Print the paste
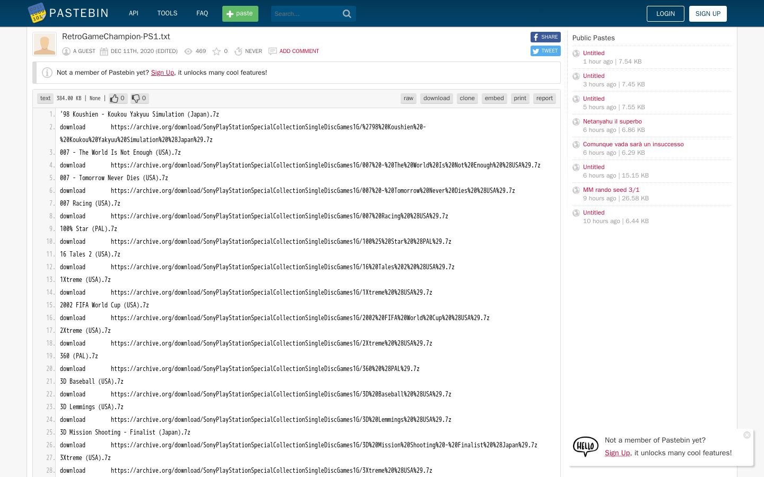The height and width of the screenshot is (477, 764). click(520, 99)
